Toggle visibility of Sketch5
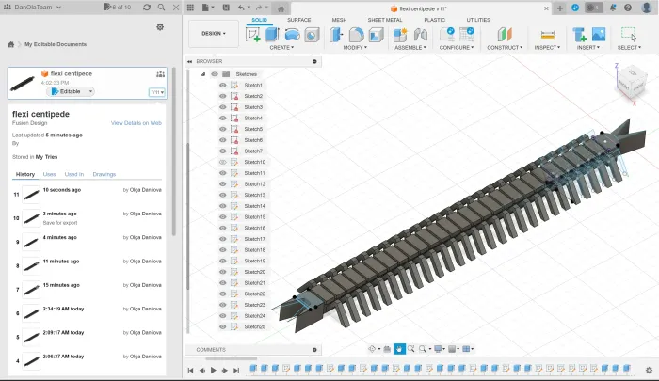This screenshot has height=381, width=659. tap(223, 129)
